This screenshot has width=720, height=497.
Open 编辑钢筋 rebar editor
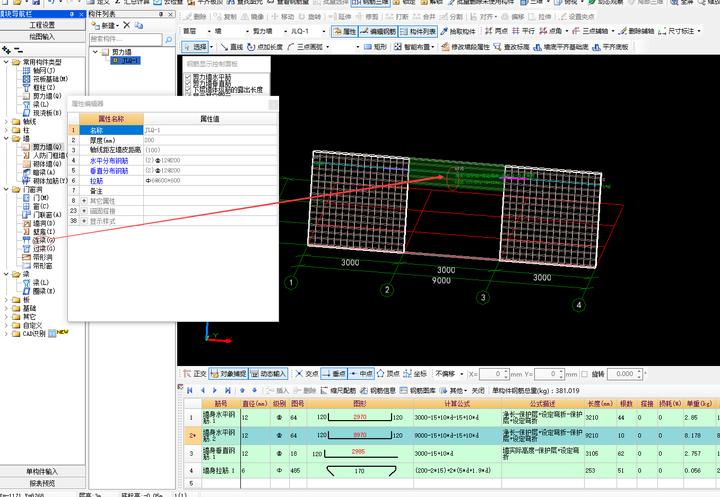coord(378,32)
